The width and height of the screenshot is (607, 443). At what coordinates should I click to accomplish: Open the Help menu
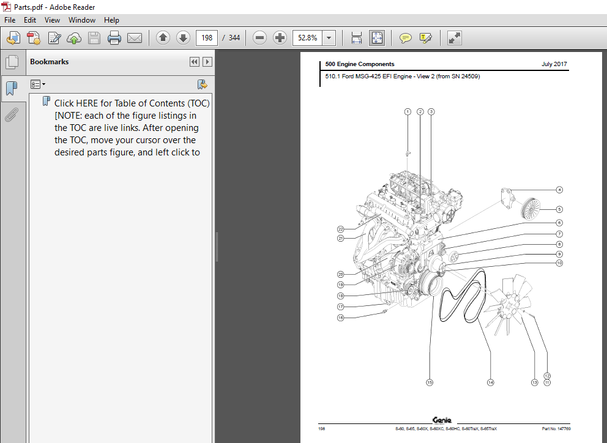pyautogui.click(x=111, y=20)
